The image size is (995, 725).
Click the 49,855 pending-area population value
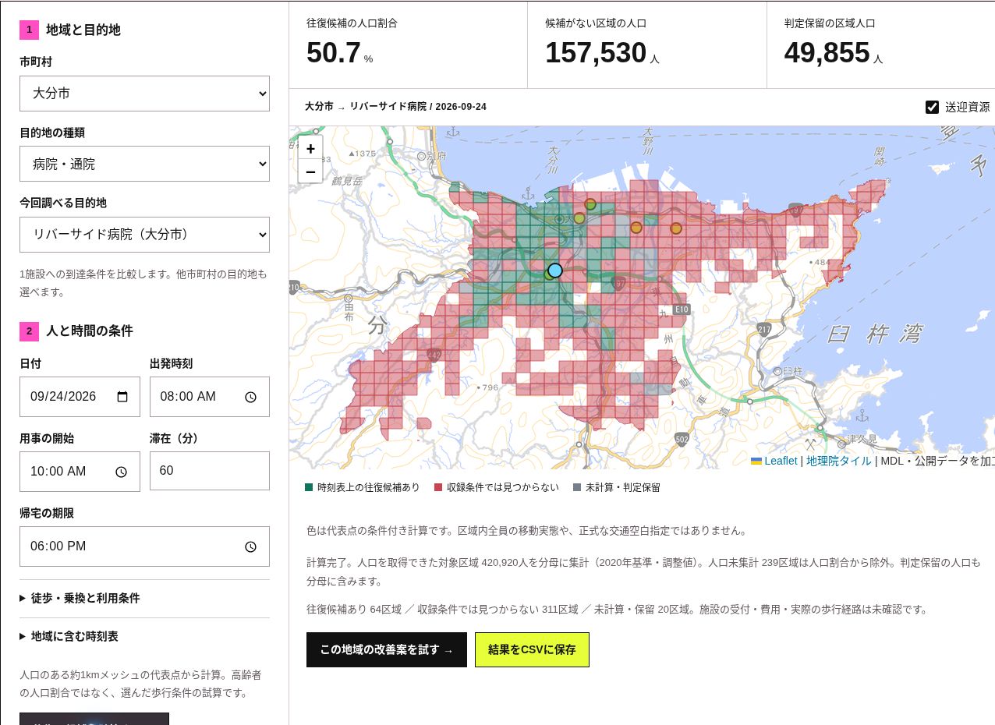(827, 53)
